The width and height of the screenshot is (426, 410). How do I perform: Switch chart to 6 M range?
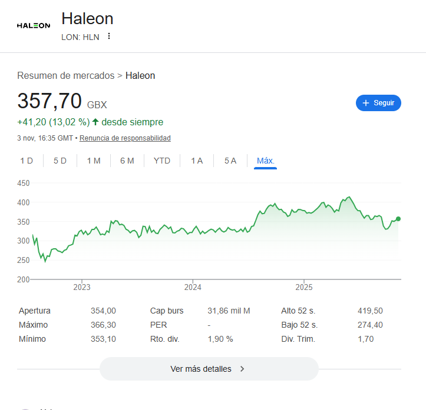(x=127, y=161)
